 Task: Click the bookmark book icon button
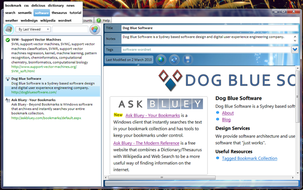[9, 29]
